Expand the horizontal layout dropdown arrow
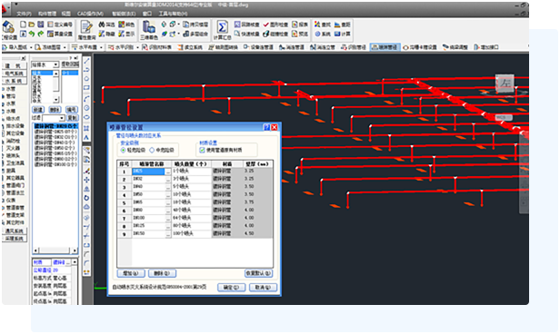Screen dimensions: 560x334 coord(101,47)
